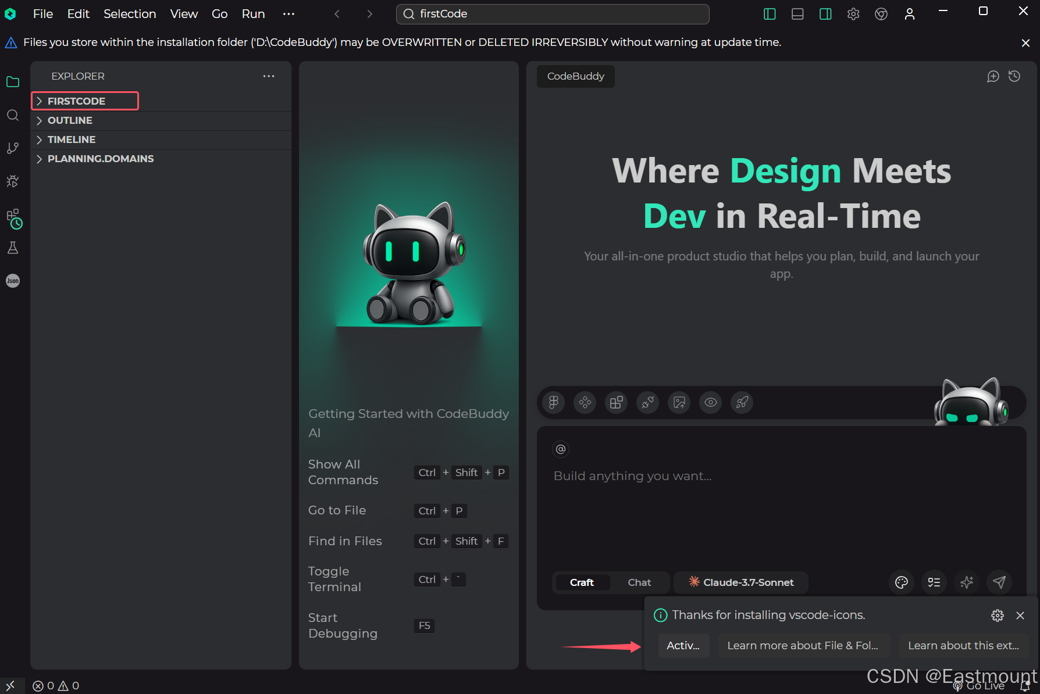Open chat history clock icon
This screenshot has height=694, width=1040.
[x=1014, y=76]
